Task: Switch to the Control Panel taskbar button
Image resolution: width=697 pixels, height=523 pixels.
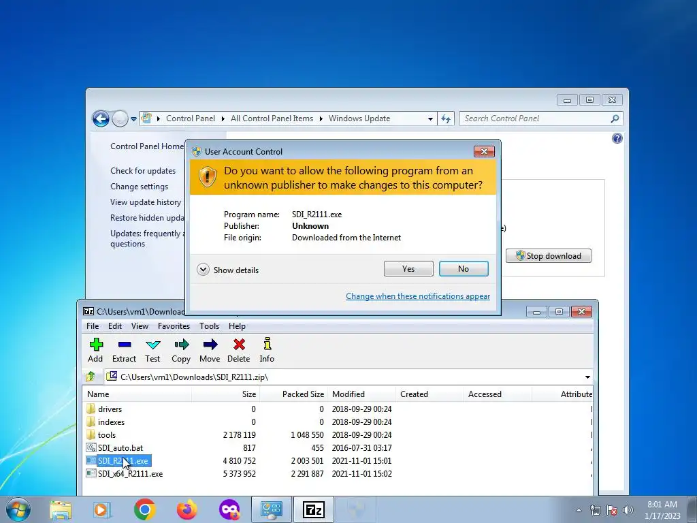Action: pos(272,509)
